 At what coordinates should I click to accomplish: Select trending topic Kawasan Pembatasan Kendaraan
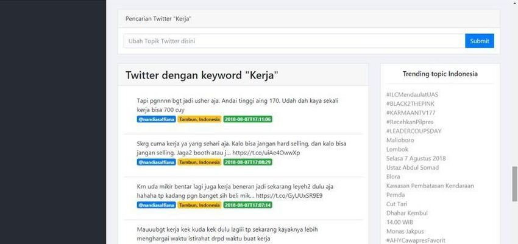(x=430, y=186)
